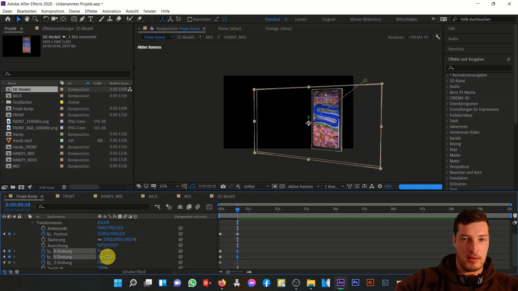Viewport: 518px width, 291px height.
Task: Click the solo layer icon in timeline
Action: [x=14, y=216]
